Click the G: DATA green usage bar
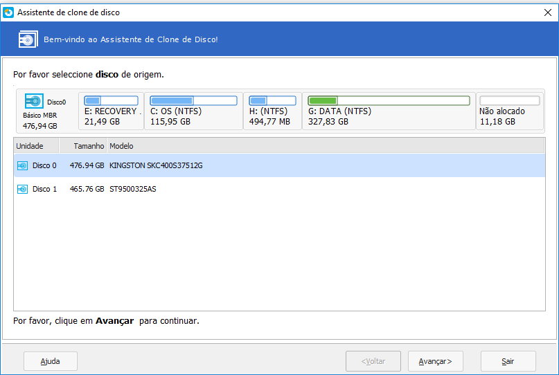Screen dimensions: 559x375 (x=389, y=100)
